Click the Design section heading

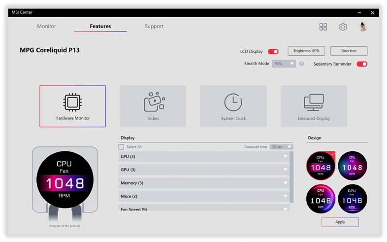315,138
